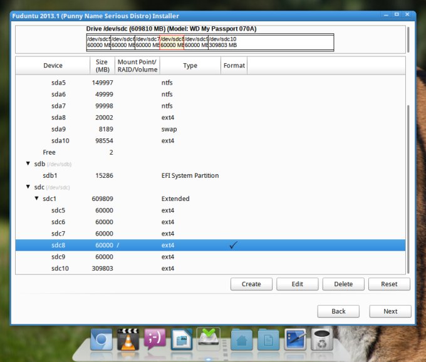Screen dimensions: 426x362
Task: Open LibreOffice Writer from the dock
Action: [182, 340]
